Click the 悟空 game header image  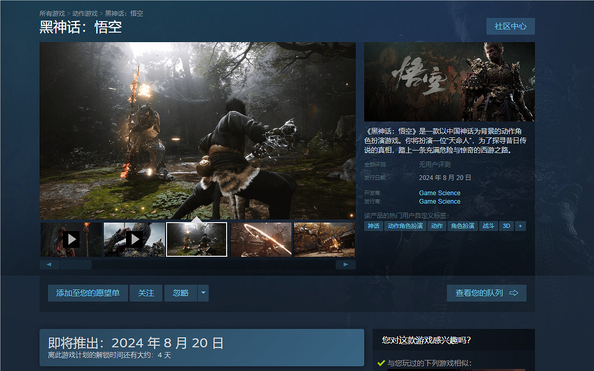coord(449,82)
